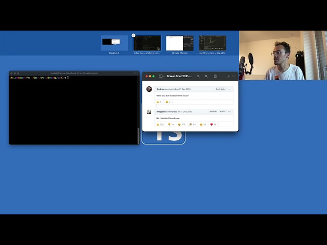
Task: Zoom out in the Preview toolbar
Action: pos(198,76)
